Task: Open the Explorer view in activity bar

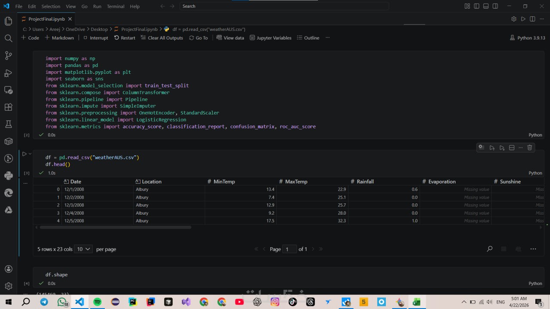Action: click(8, 21)
